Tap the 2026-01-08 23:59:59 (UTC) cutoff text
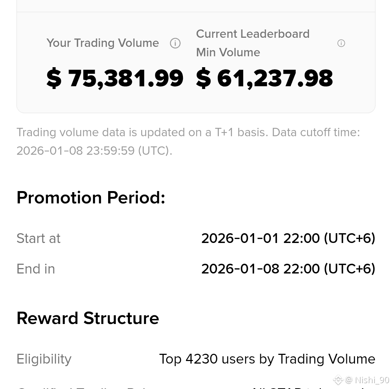Image resolution: width=392 pixels, height=389 pixels. pos(94,151)
